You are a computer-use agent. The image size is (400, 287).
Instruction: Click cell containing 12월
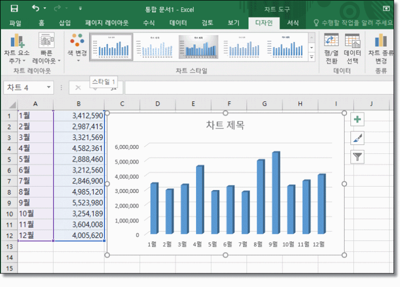tap(36, 235)
